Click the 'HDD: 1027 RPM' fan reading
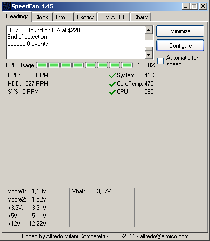The image size is (210, 241). coord(28,84)
